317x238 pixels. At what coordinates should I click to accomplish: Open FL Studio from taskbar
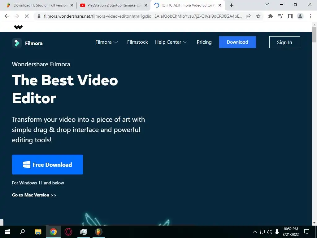coord(99,232)
